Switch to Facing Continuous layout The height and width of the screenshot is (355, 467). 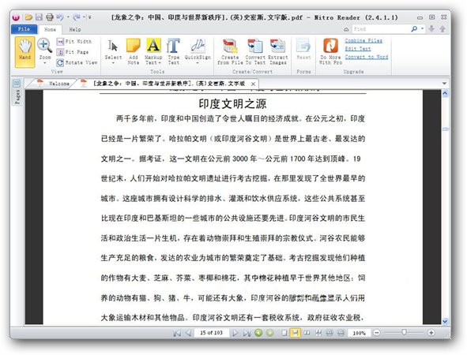point(318,333)
